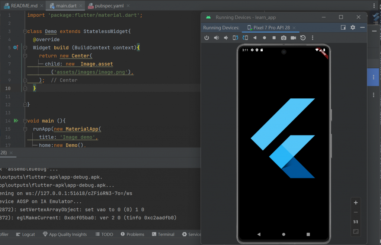
Task: Zoom in on emulator display
Action: click(x=356, y=203)
